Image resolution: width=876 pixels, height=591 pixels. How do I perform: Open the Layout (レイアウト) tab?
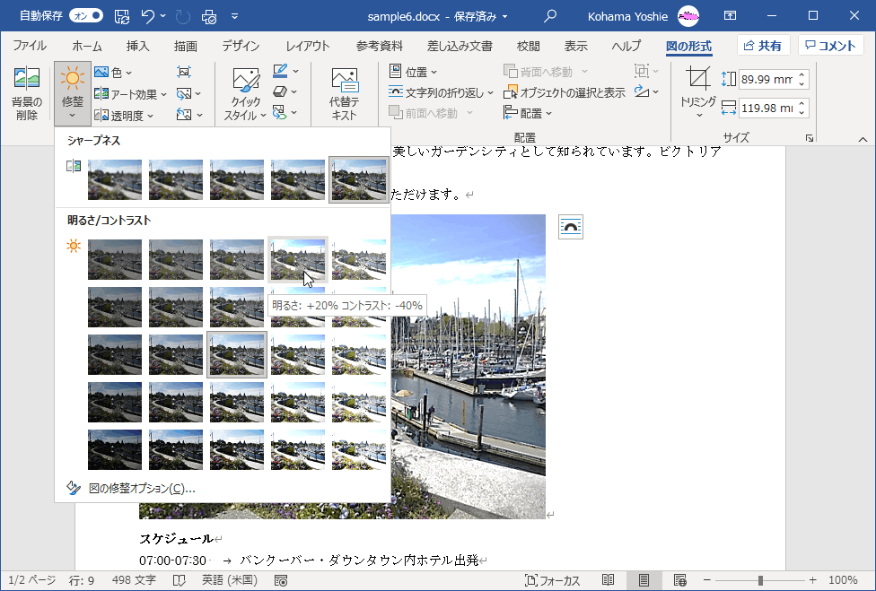(x=308, y=46)
